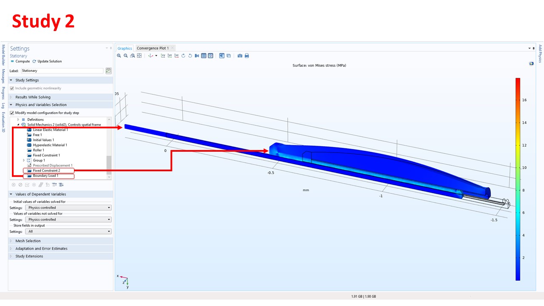
Task: Click the Compute button
Action: (20, 61)
